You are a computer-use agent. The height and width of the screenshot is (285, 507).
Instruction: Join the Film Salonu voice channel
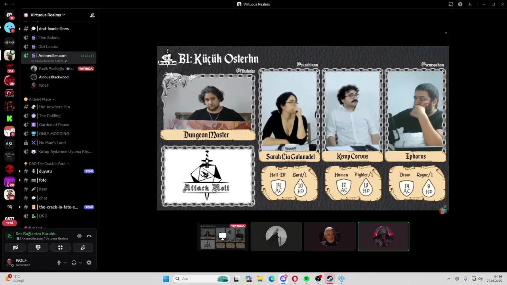[59, 38]
